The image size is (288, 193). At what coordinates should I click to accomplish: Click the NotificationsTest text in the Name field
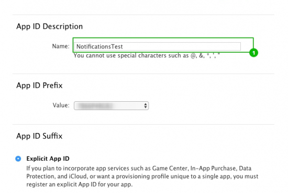click(x=99, y=46)
